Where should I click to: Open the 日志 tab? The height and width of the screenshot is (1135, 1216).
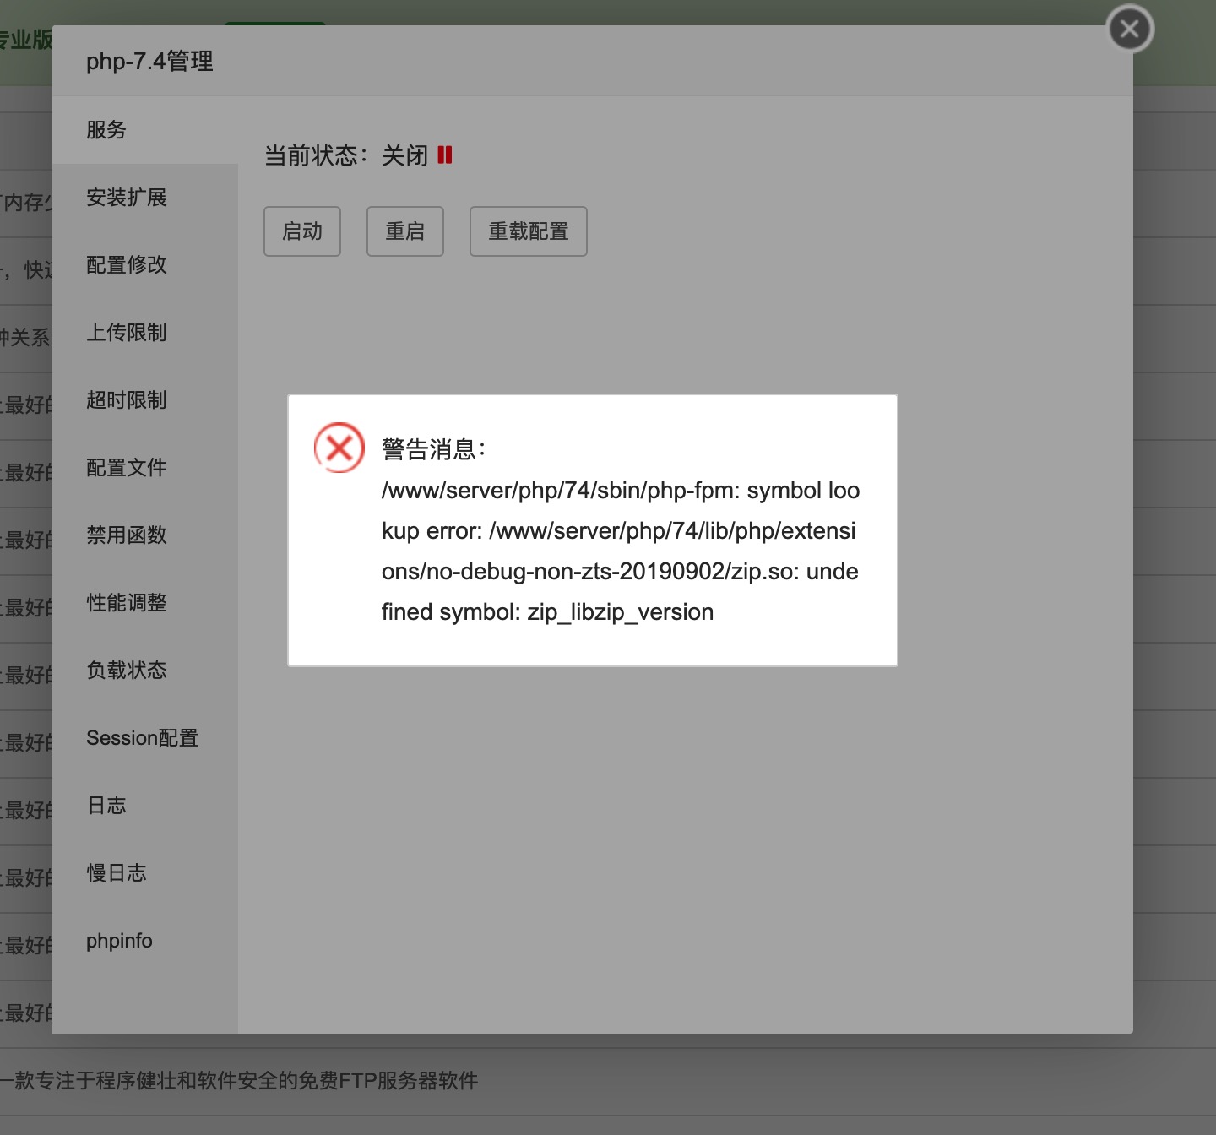point(145,806)
